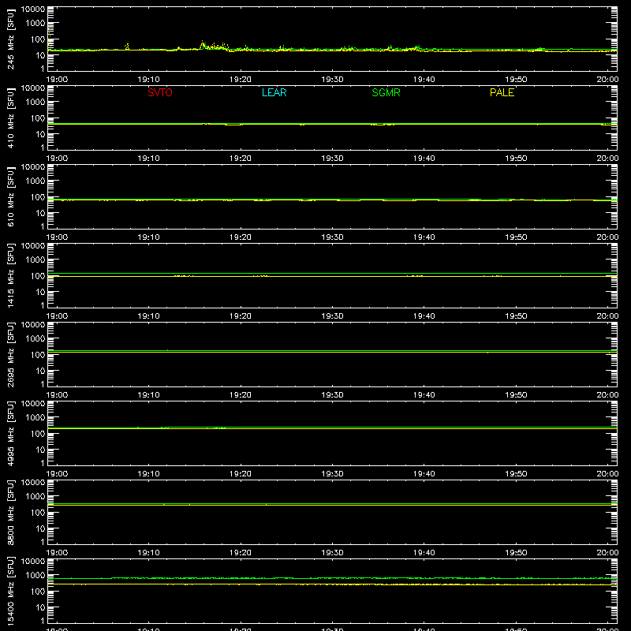
Task: Click 19:30 time label under 8800 MHz plot
Action: click(332, 553)
